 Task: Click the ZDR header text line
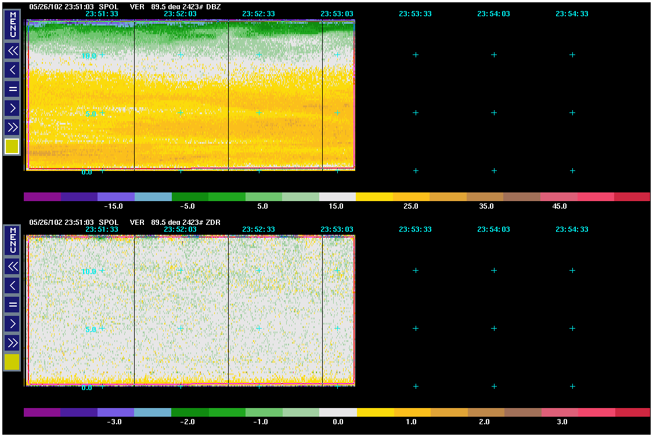click(125, 222)
